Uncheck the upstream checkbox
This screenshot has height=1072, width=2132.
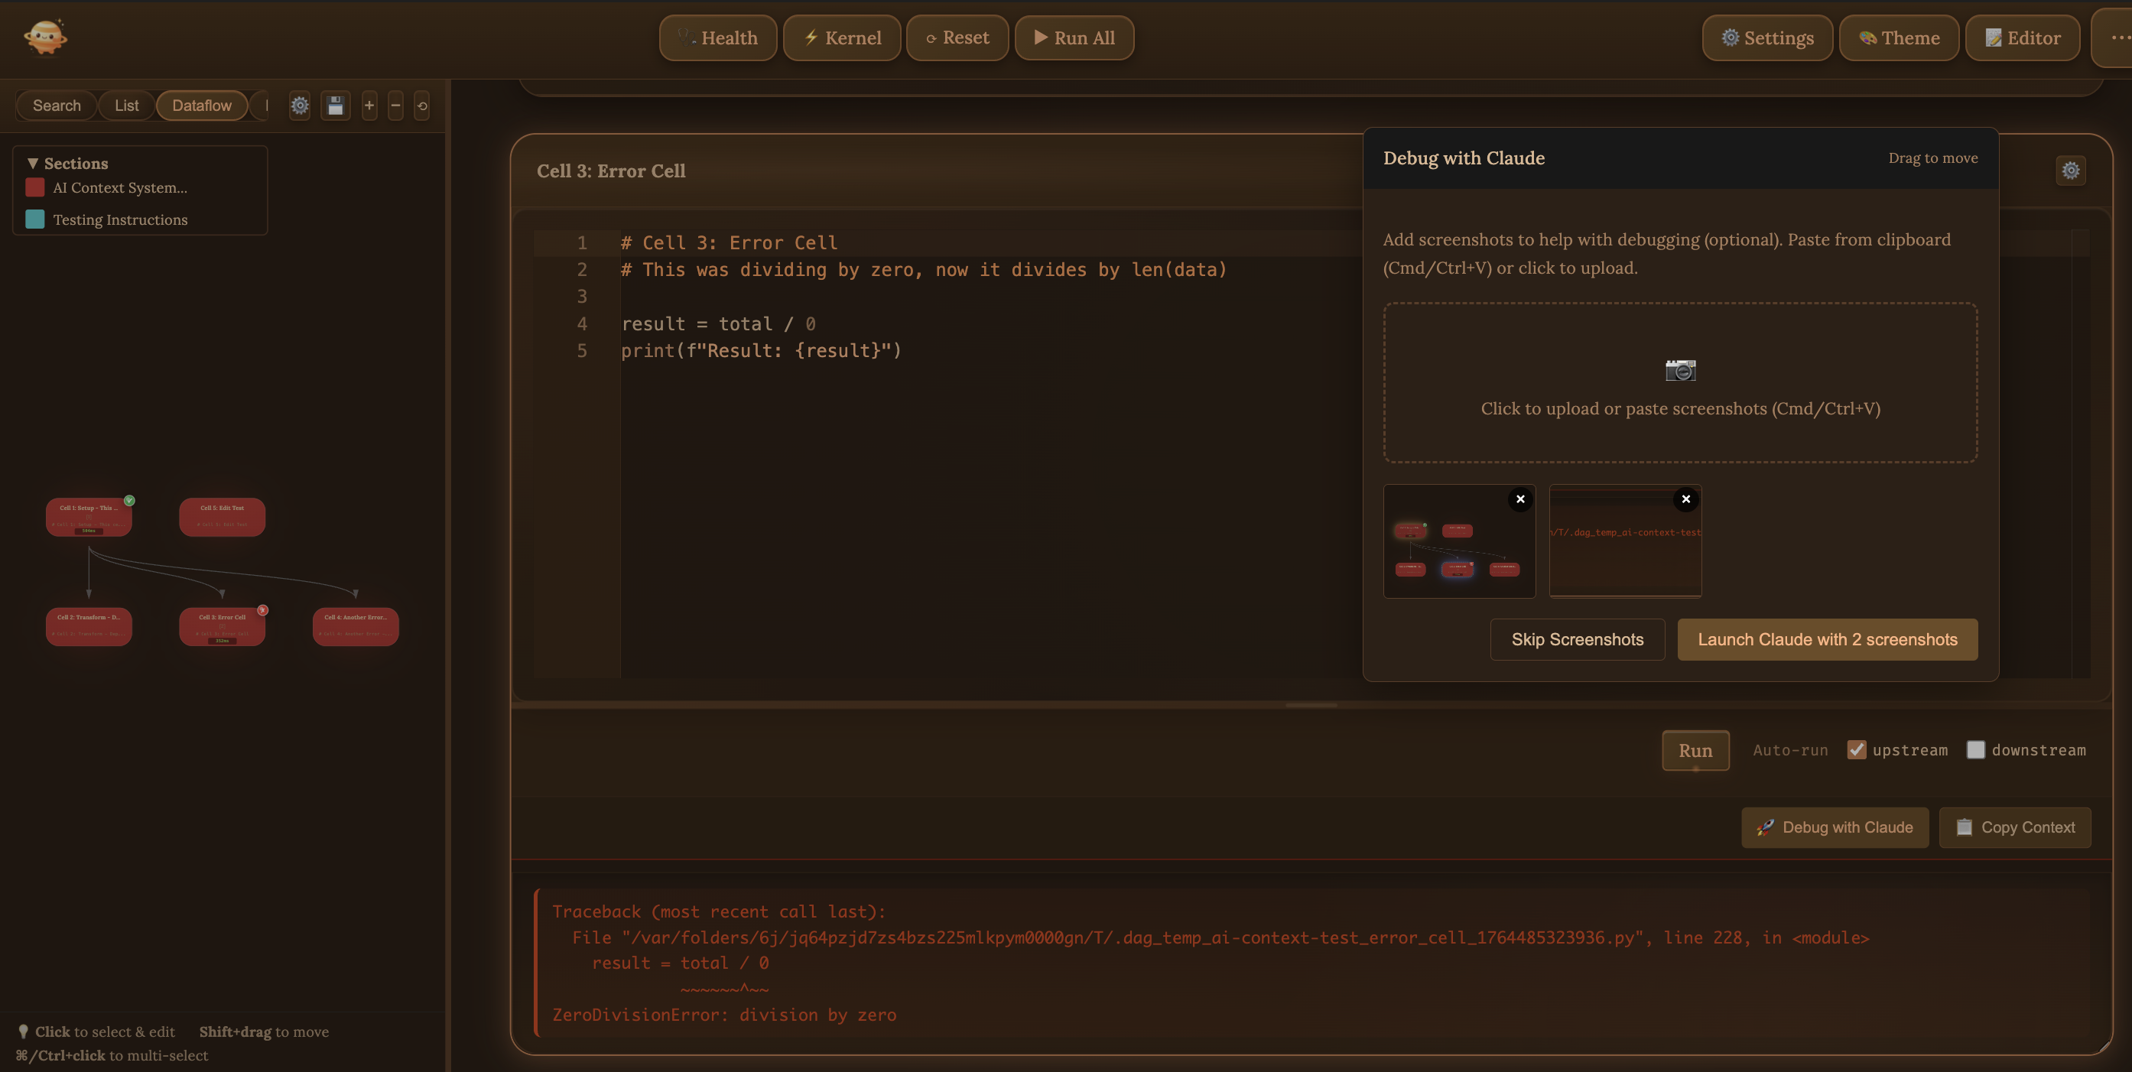click(x=1857, y=749)
